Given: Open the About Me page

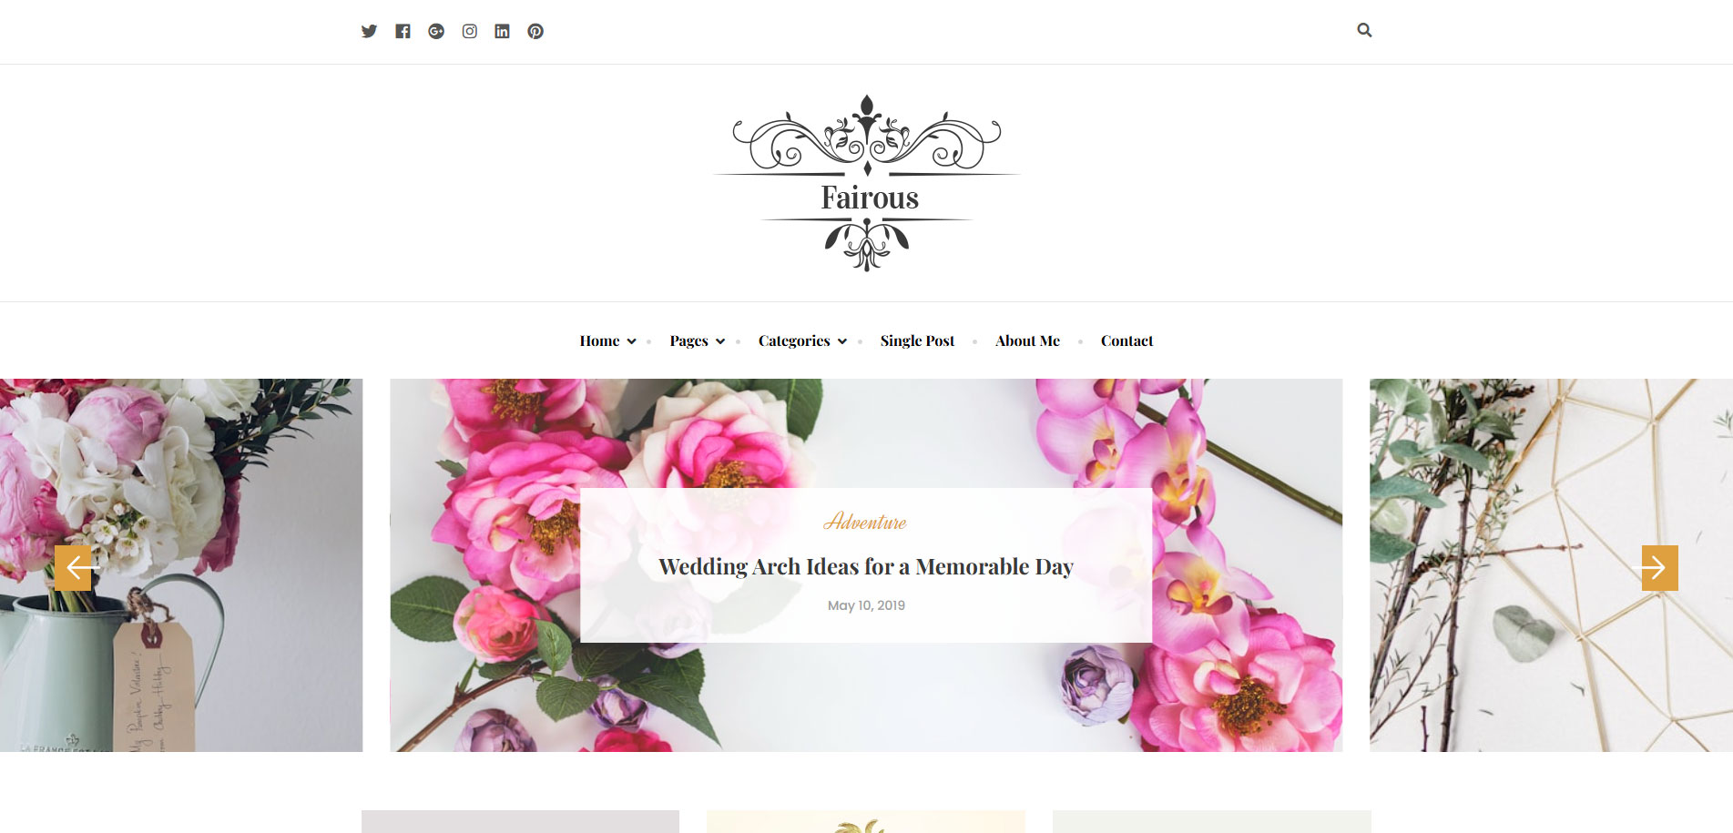Looking at the screenshot, I should tap(1027, 340).
